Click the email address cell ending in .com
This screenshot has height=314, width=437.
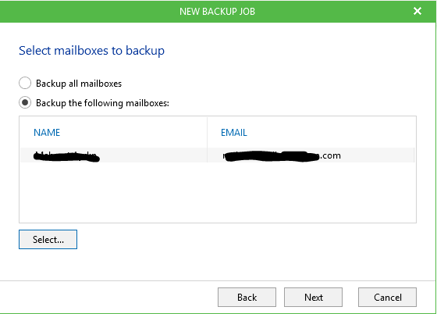pos(311,155)
